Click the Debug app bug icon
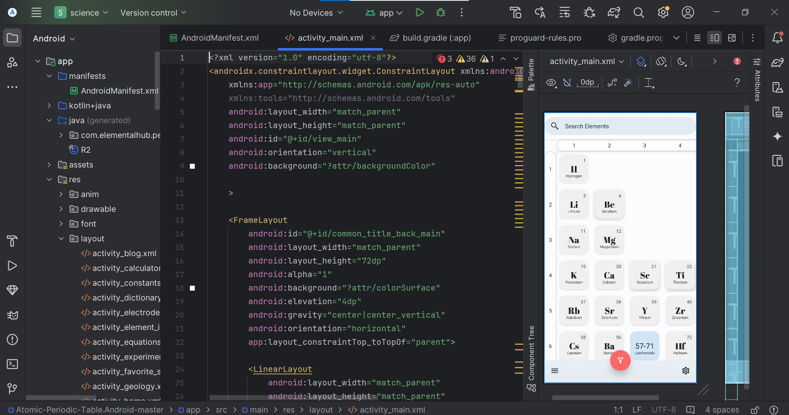 pos(441,13)
